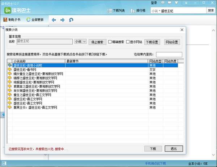Click book icon beside 重生之盛世王妃
The height and width of the screenshot is (167, 217).
(10, 95)
